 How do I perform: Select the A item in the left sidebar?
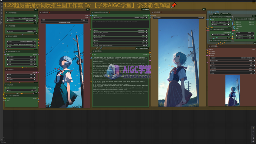(x=2, y=19)
